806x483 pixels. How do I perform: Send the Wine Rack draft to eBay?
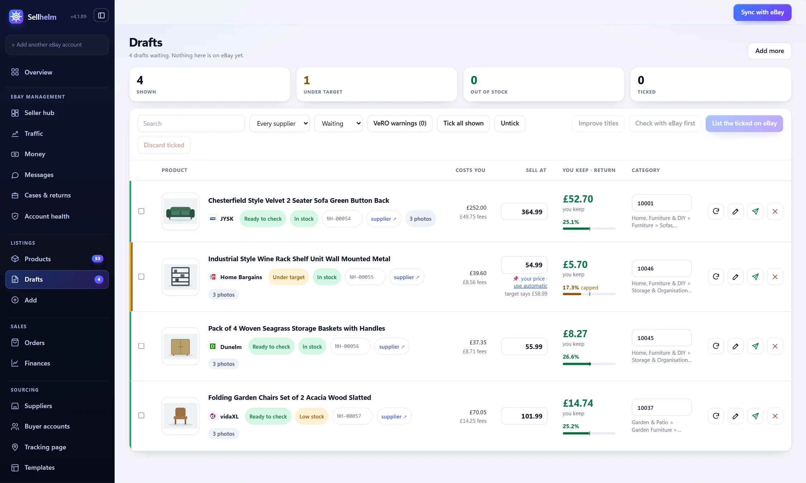click(755, 277)
